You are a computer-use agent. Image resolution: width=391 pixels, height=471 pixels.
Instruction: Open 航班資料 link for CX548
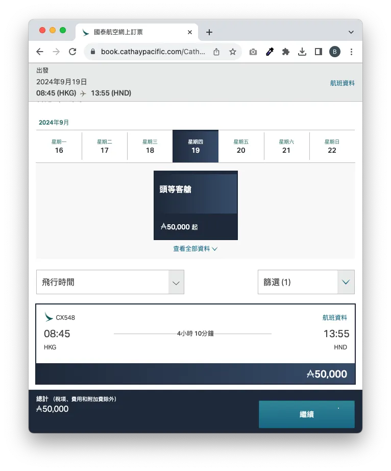(334, 318)
